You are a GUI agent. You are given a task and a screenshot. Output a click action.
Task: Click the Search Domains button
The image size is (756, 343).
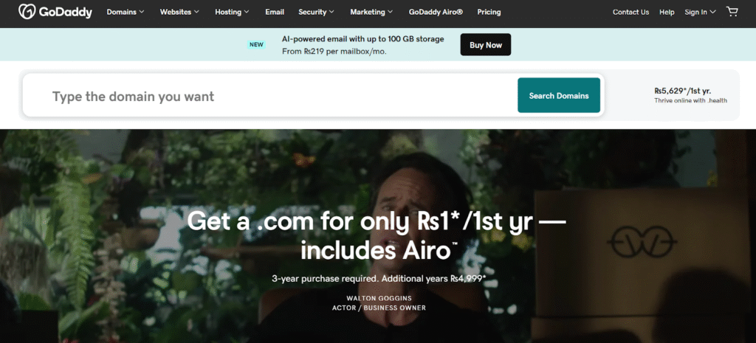click(559, 95)
